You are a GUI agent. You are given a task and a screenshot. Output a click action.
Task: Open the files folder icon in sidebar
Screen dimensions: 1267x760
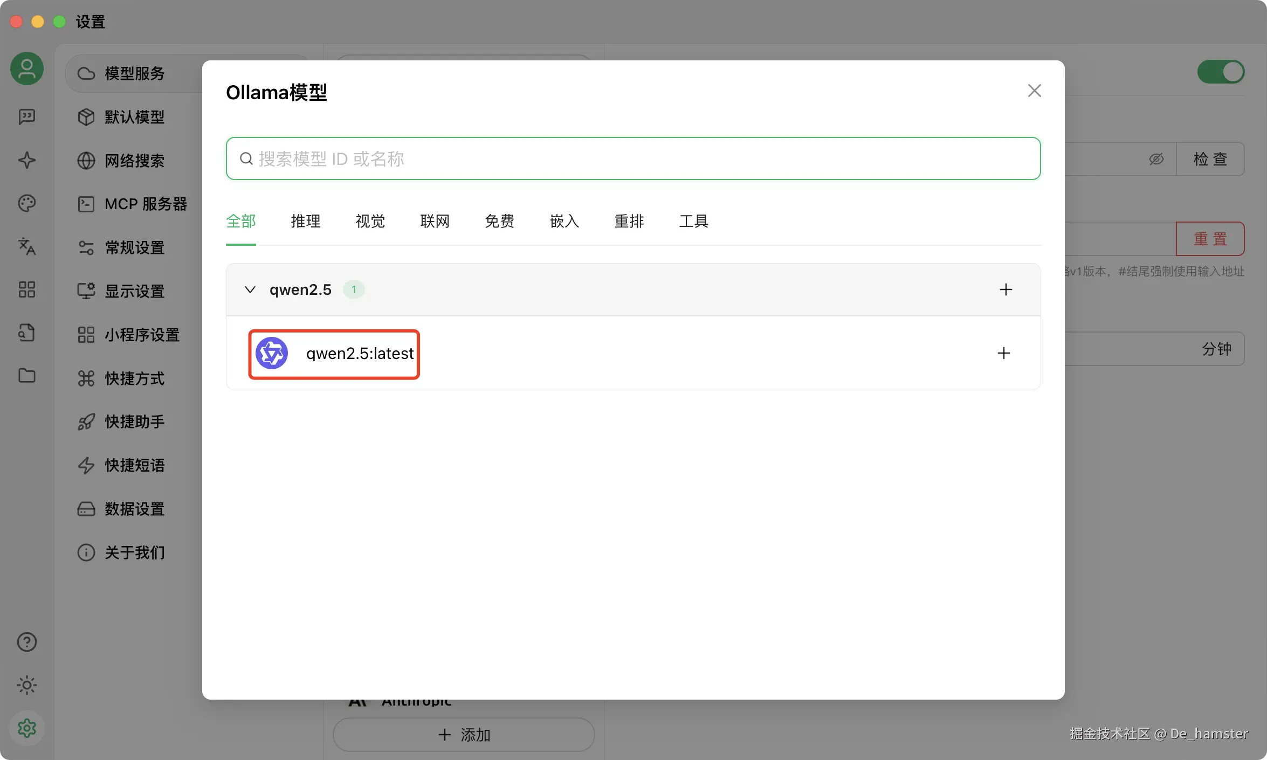[x=27, y=376]
